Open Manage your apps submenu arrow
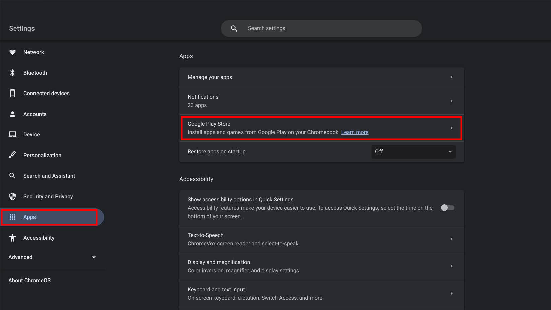The width and height of the screenshot is (551, 310). coord(451,77)
